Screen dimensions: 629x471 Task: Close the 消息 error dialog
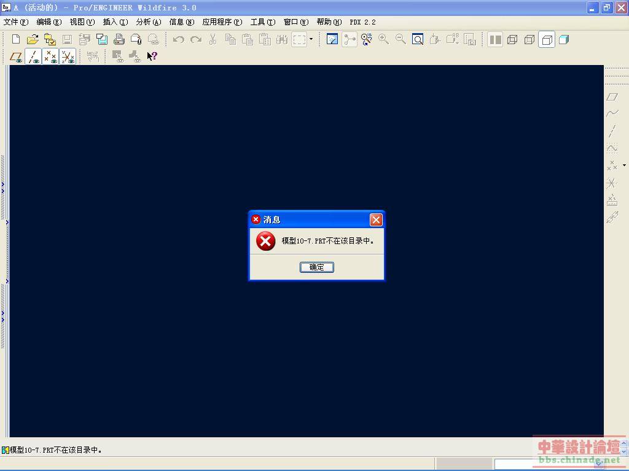(376, 220)
